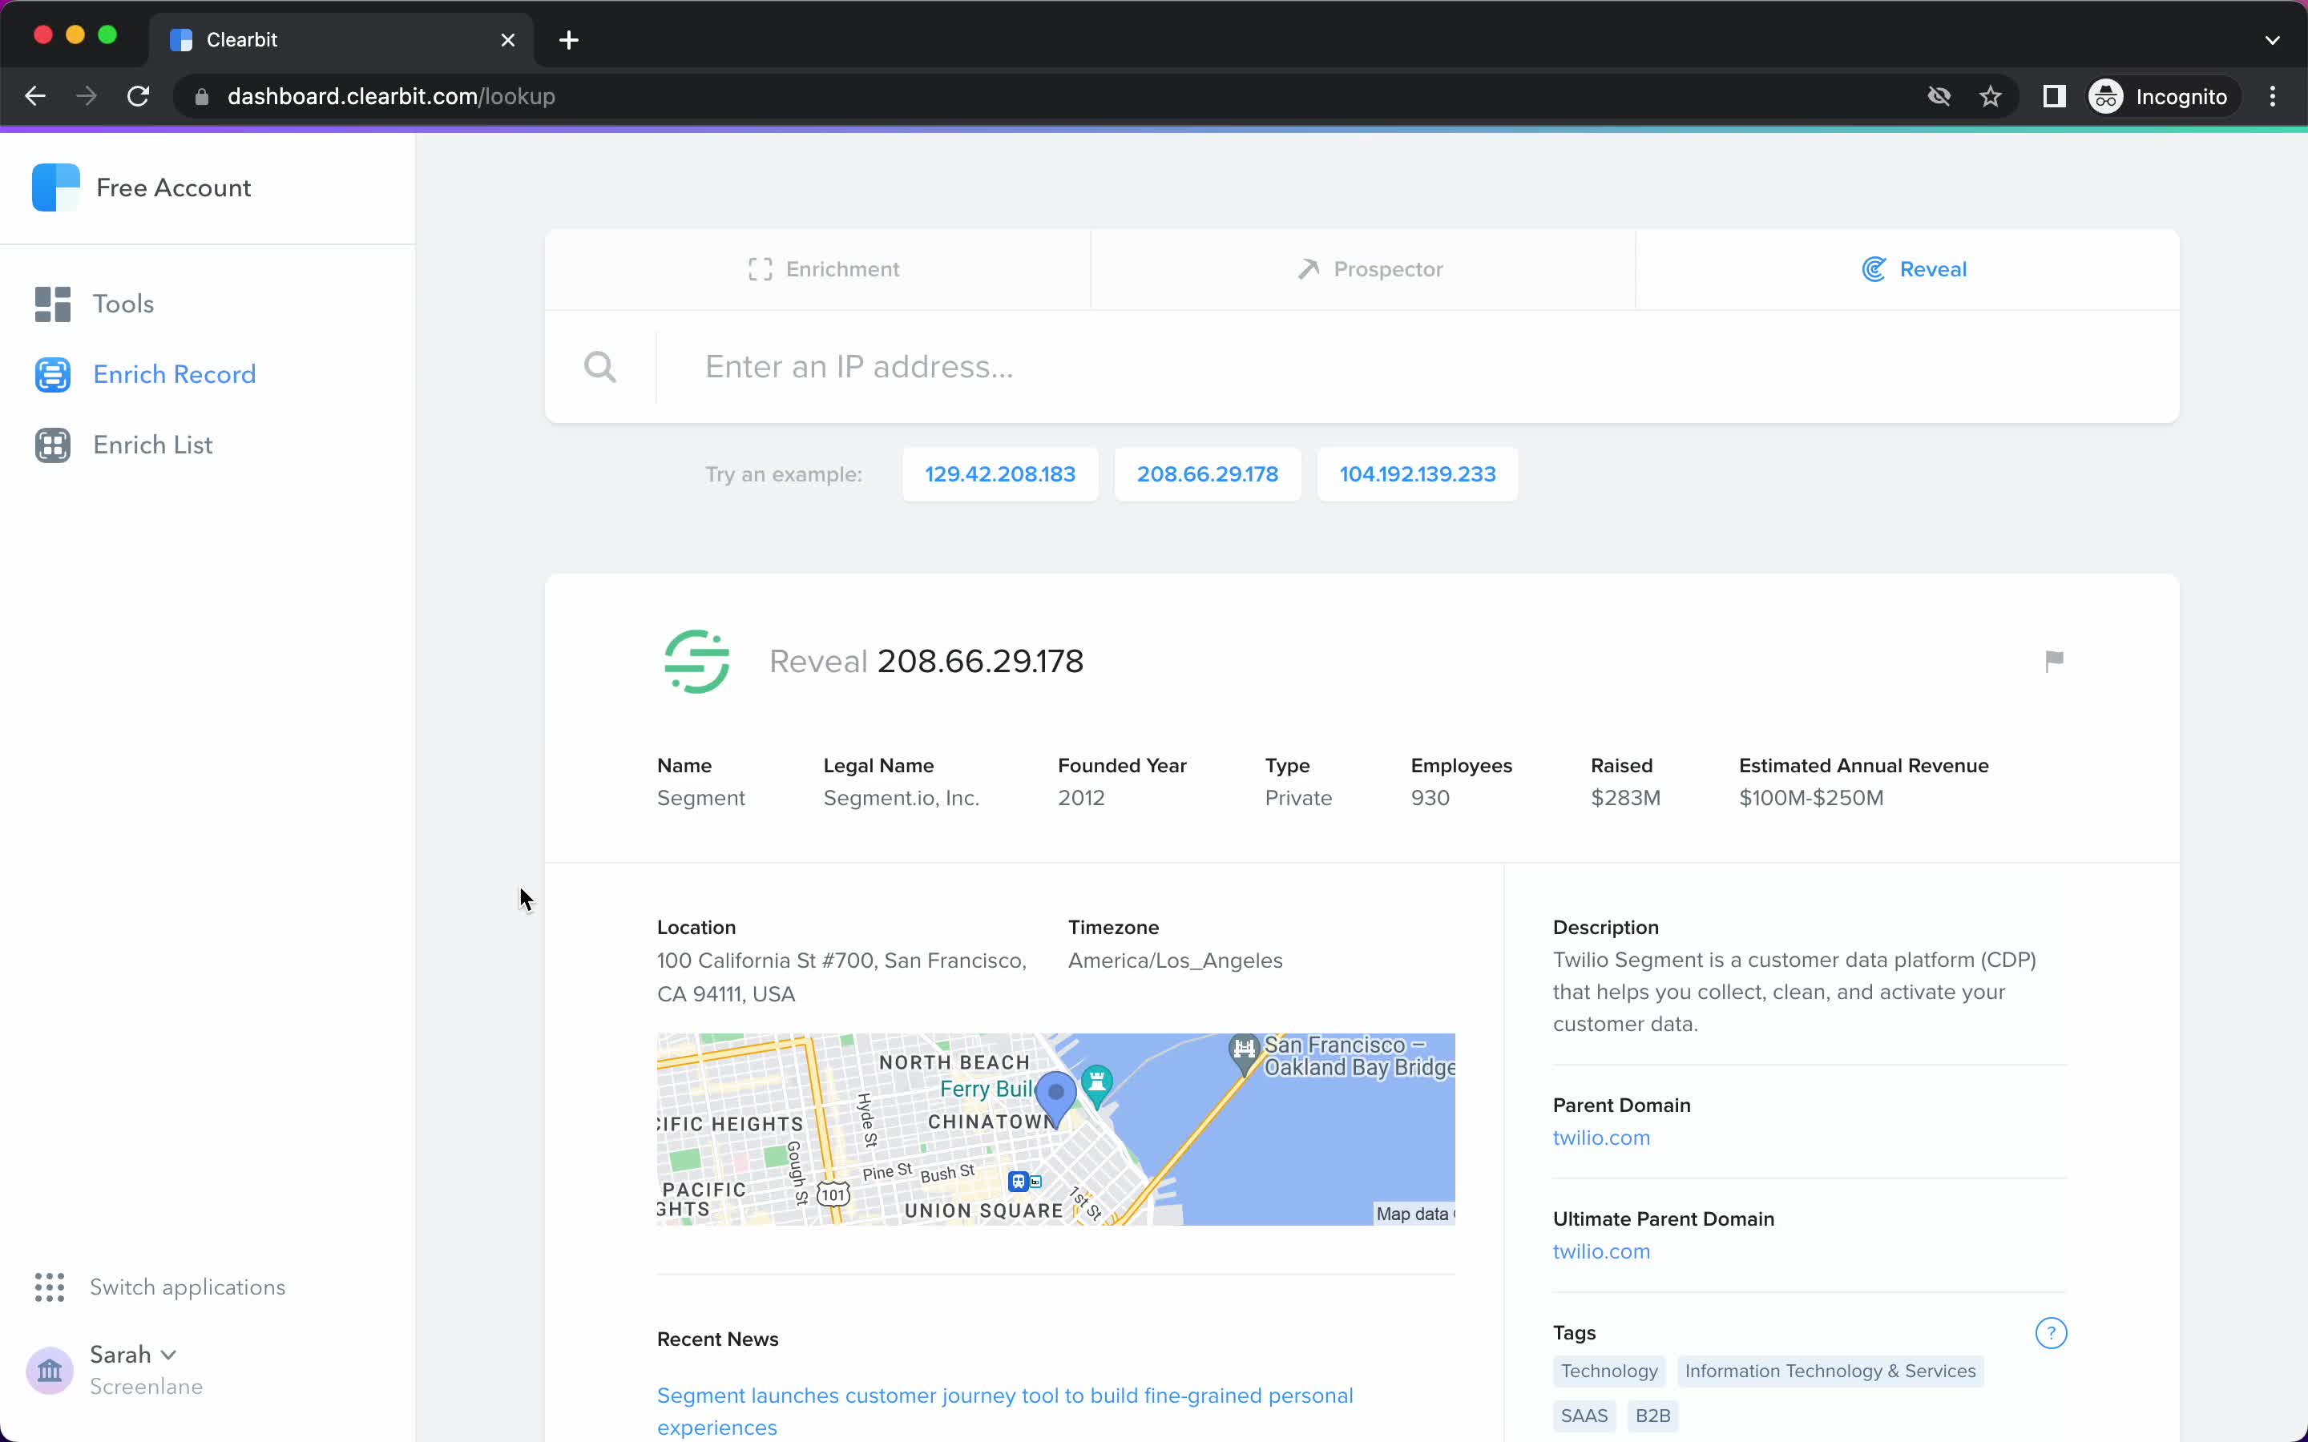Image resolution: width=2308 pixels, height=1442 pixels.
Task: Open Ultimate Parent Domain twilio.com link
Action: [1600, 1251]
